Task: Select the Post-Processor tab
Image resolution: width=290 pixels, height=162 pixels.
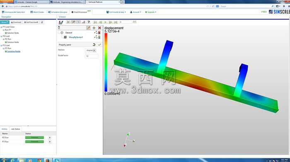Action: point(81,12)
